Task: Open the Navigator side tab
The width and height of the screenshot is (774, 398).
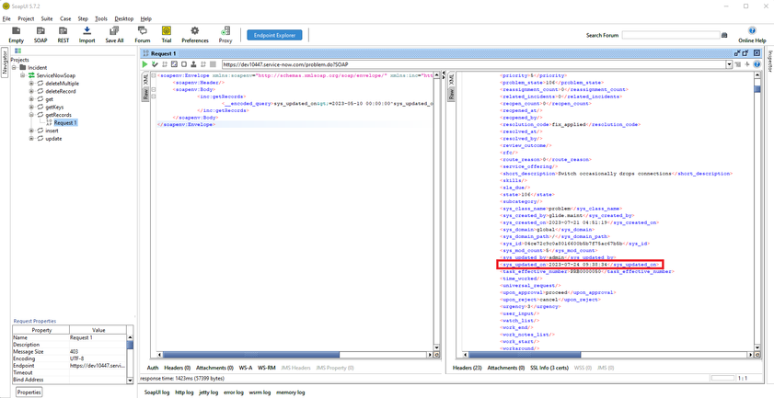Action: tap(5, 63)
